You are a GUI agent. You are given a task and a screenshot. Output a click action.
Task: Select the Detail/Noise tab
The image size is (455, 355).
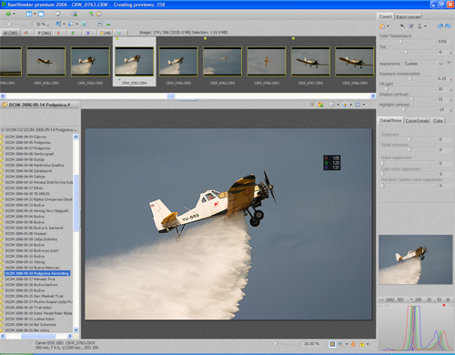pos(390,120)
